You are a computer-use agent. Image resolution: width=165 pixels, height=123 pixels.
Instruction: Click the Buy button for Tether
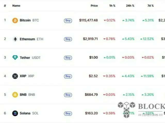click(x=68, y=58)
